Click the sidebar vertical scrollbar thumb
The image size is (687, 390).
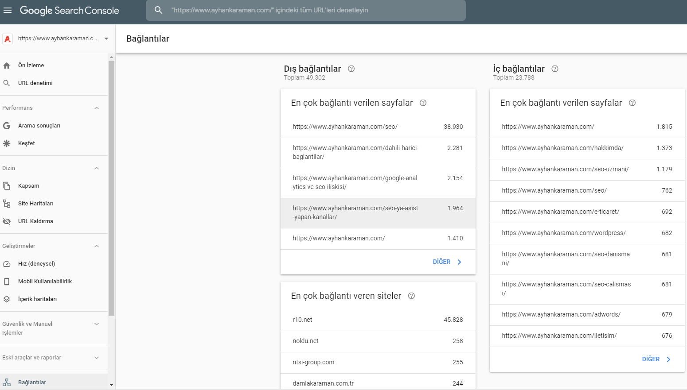pos(111,188)
